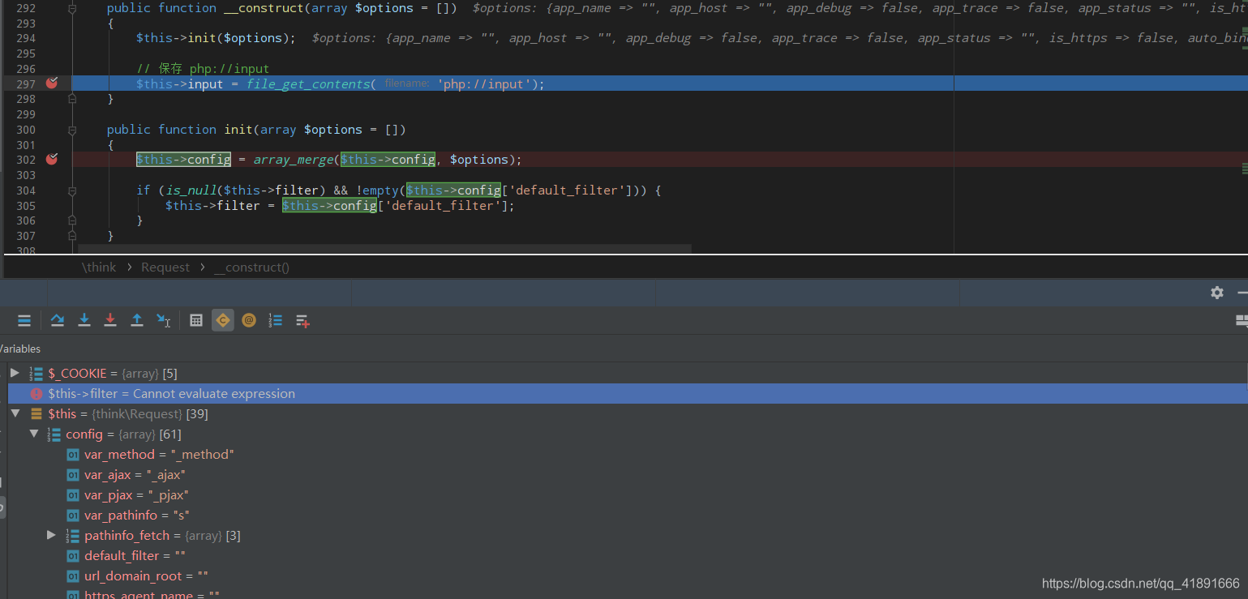Click the horizontal scrollbar under the code editor

(384, 247)
